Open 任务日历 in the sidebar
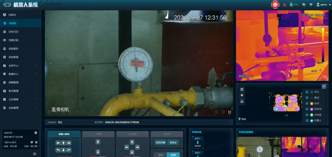This screenshot has height=157, width=332. pyautogui.click(x=14, y=32)
